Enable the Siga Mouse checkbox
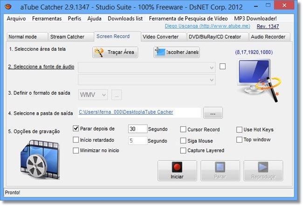 [x=183, y=140]
